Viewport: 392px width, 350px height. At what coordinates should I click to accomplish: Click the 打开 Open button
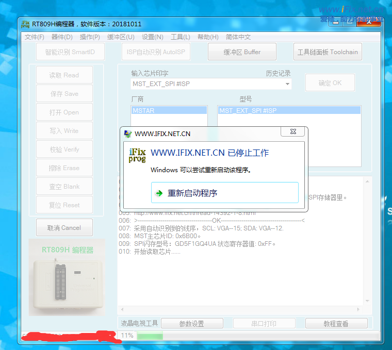(x=64, y=112)
